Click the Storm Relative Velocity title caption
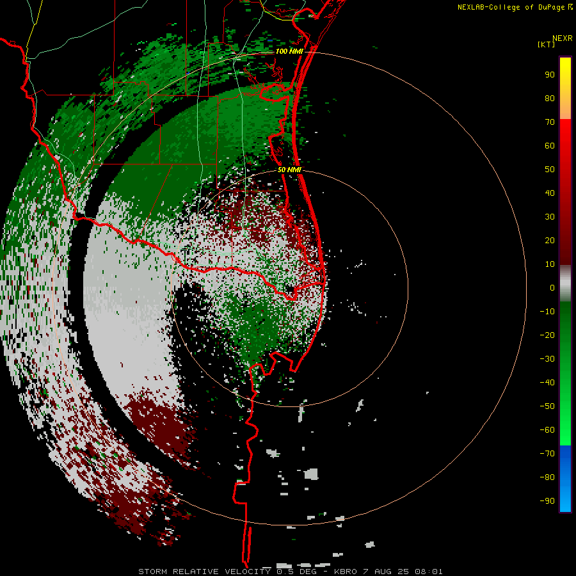This screenshot has height=576, width=576. 205,572
